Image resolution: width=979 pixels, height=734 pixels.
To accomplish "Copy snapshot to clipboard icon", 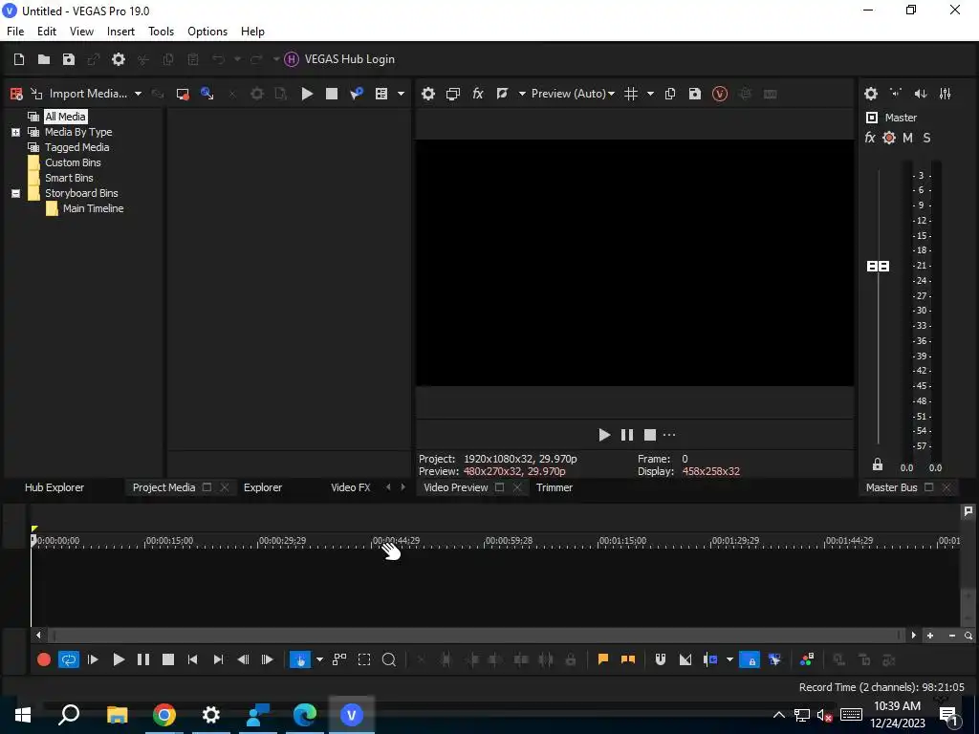I will point(670,94).
